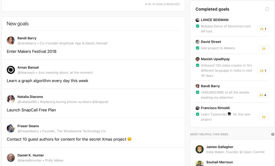Toggle the UNSUBSCRIBE emails goal checkbox
This screenshot has height=166, width=275.
pyautogui.click(x=197, y=92)
